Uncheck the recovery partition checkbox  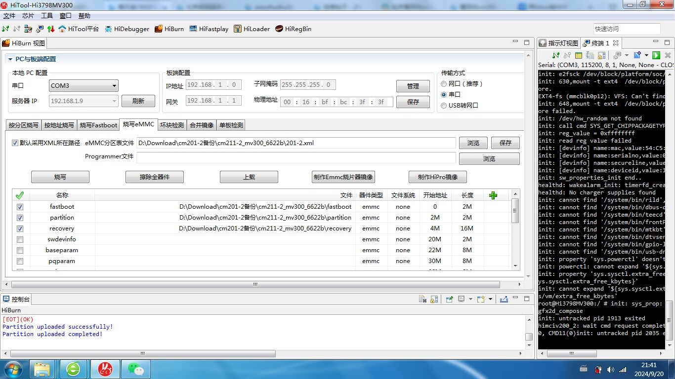[20, 228]
